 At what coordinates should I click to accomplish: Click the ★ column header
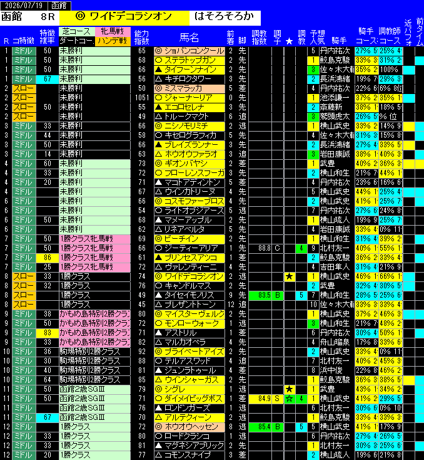tap(290, 41)
